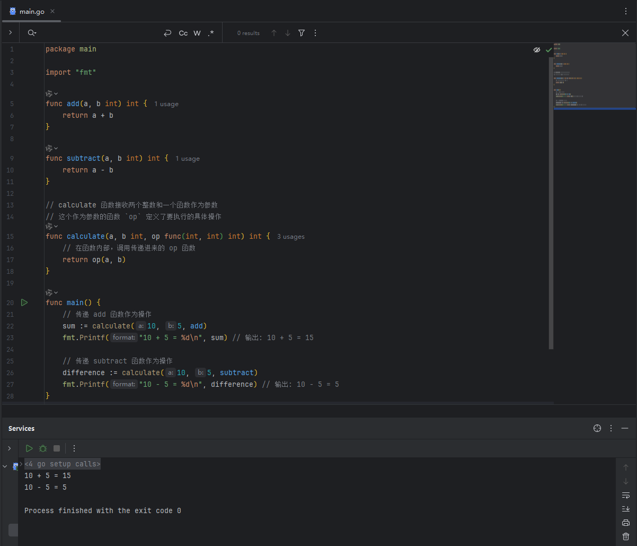Click the Services panel title
This screenshot has height=546, width=637.
pos(21,428)
